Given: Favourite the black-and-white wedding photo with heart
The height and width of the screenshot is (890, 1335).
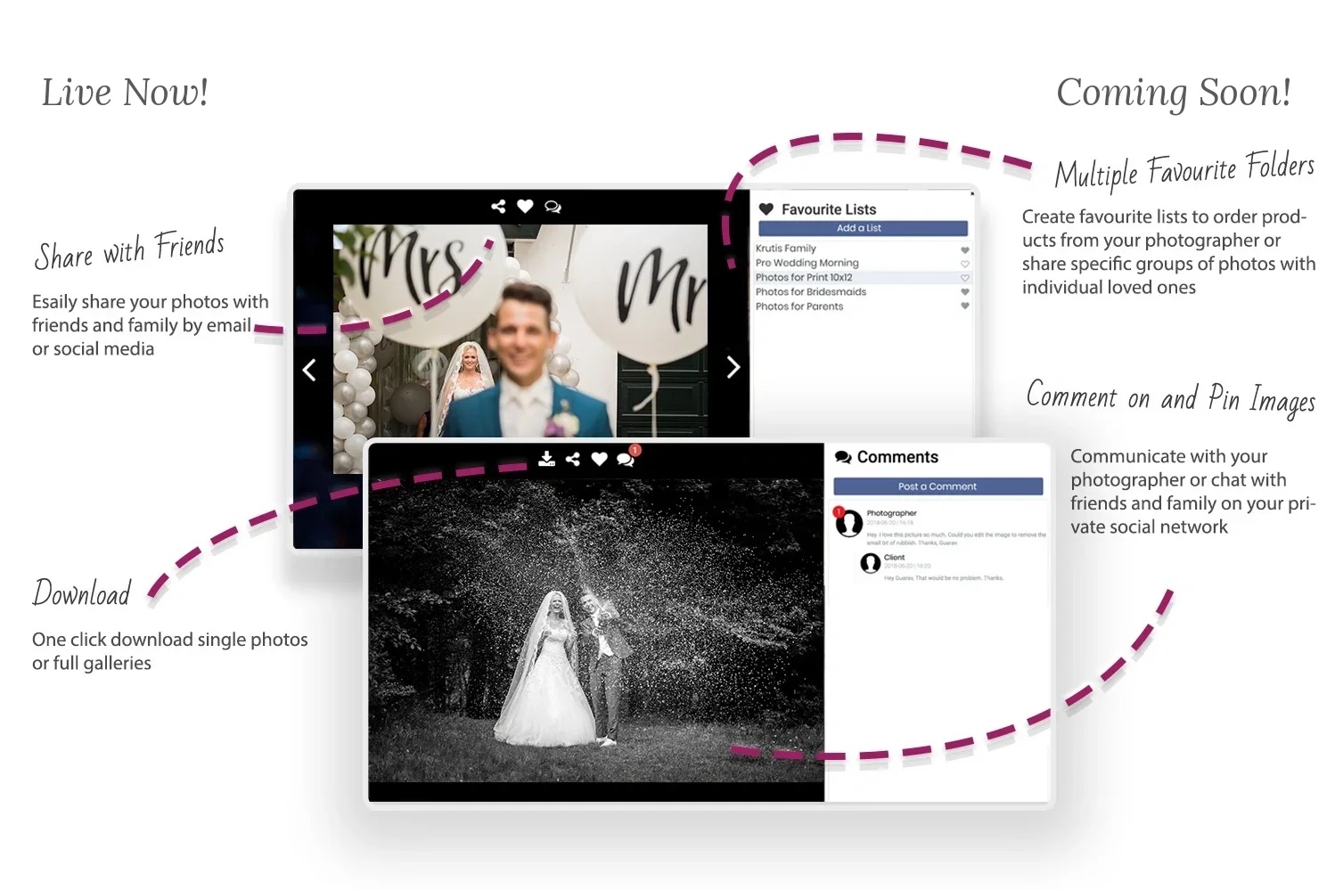Looking at the screenshot, I should click(599, 459).
